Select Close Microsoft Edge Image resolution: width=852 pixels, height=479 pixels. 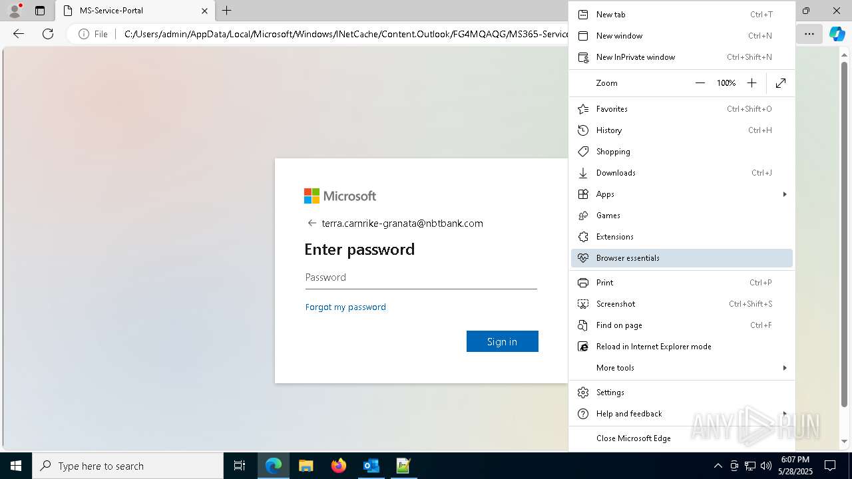(x=682, y=438)
